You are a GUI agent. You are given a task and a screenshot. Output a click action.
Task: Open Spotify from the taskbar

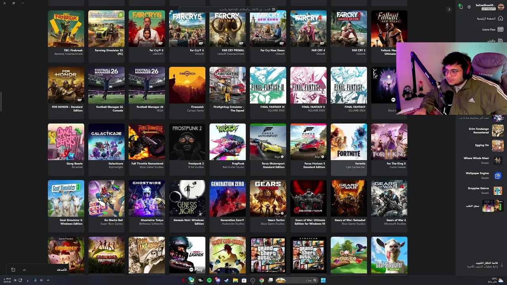[x=209, y=280]
